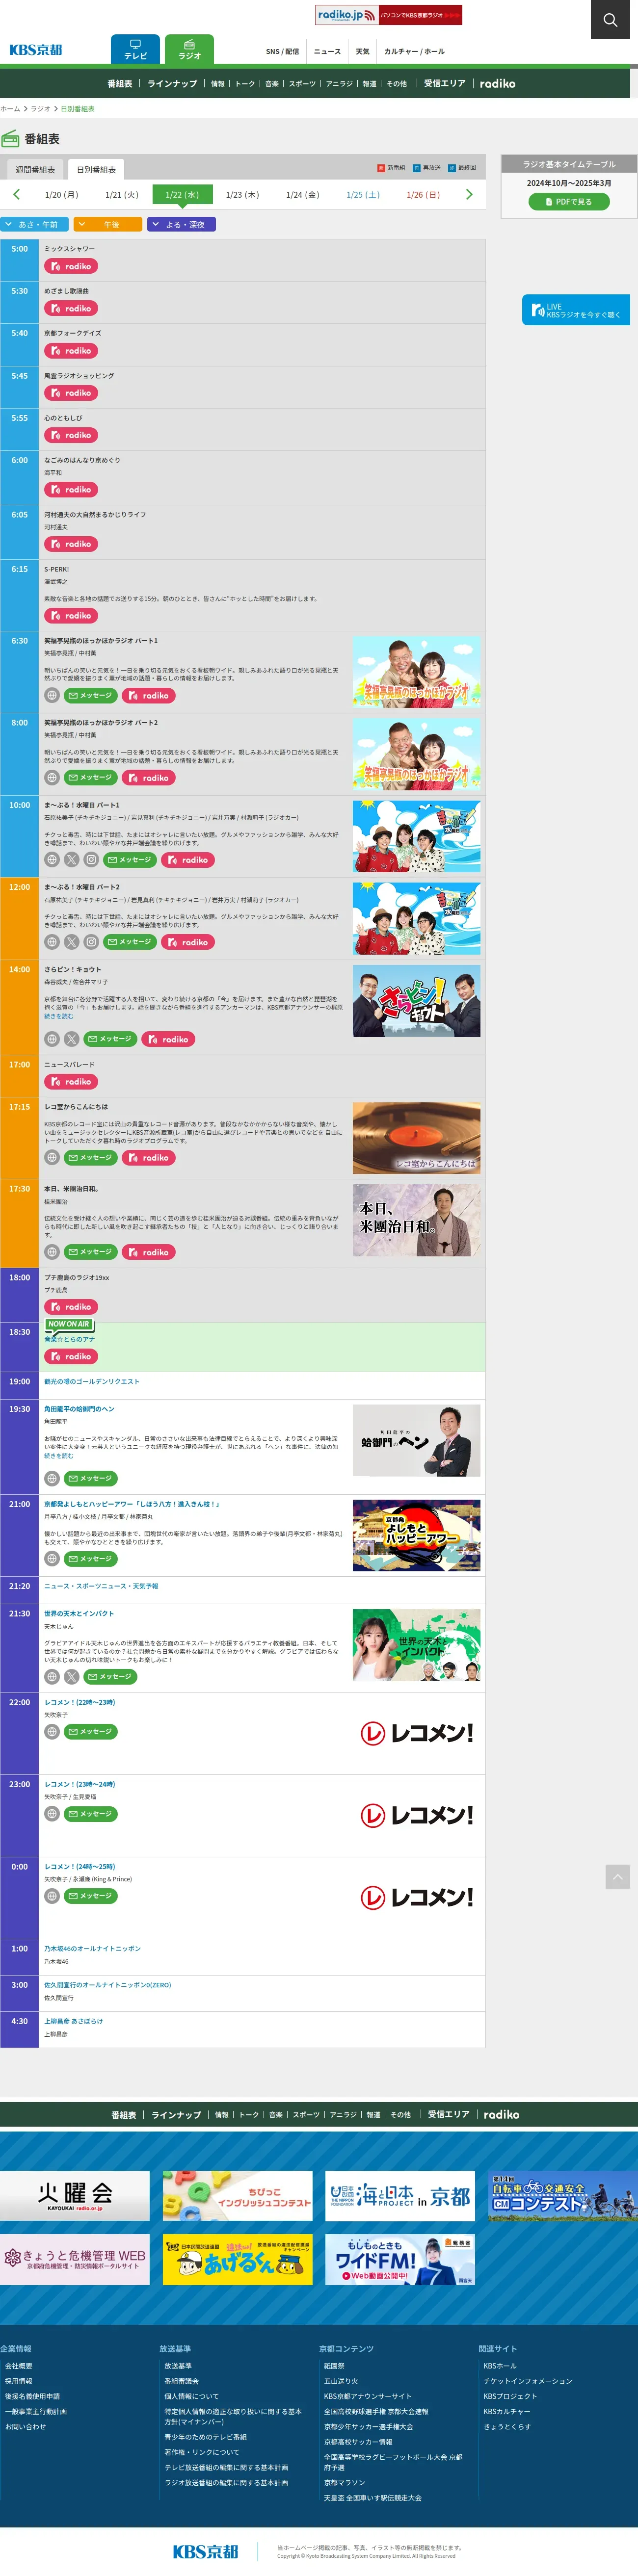Open 火曜会 KAYOUKAI banner
The height and width of the screenshot is (2576, 638).
tap(75, 2195)
